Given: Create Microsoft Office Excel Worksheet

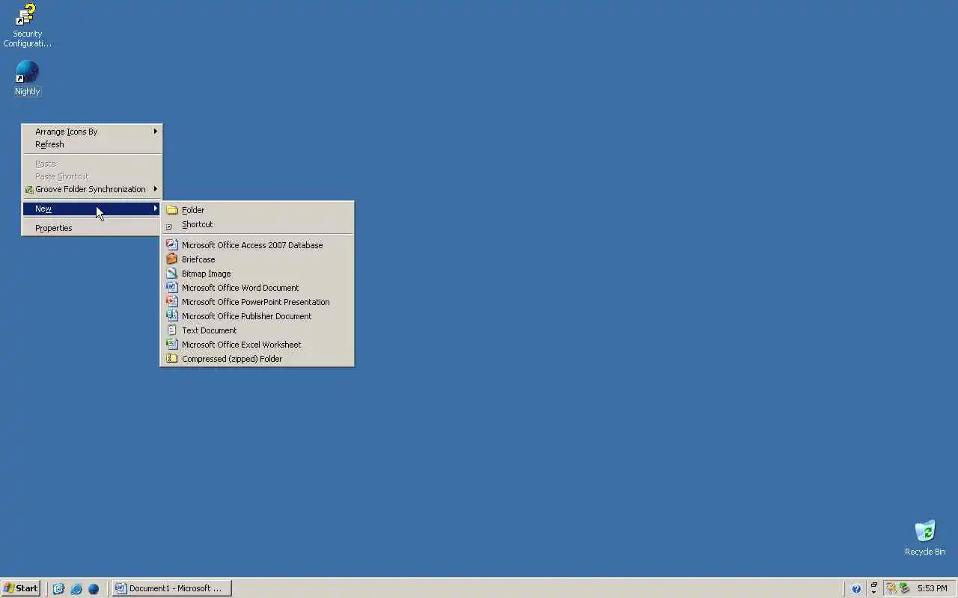Looking at the screenshot, I should (257, 345).
